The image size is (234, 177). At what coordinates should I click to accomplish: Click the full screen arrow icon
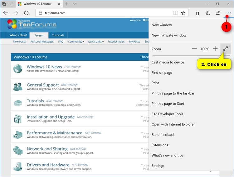click(x=226, y=49)
